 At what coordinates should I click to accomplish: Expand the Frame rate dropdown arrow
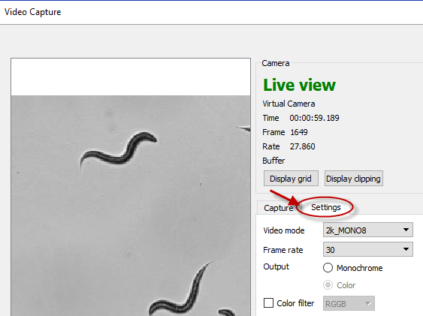click(406, 249)
